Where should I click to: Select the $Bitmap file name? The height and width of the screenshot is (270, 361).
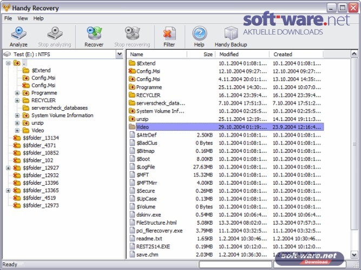coord(145,151)
